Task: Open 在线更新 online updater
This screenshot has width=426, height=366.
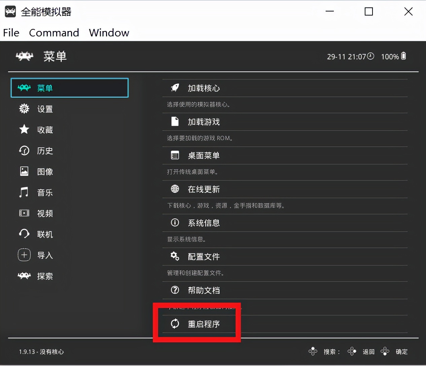Action: [204, 189]
